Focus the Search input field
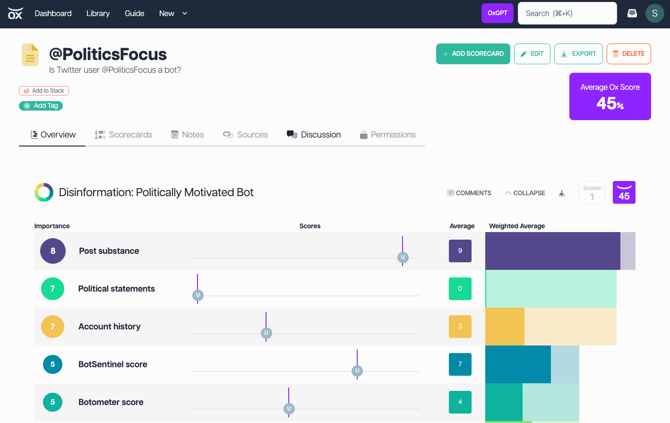This screenshot has width=670, height=423. (x=567, y=13)
